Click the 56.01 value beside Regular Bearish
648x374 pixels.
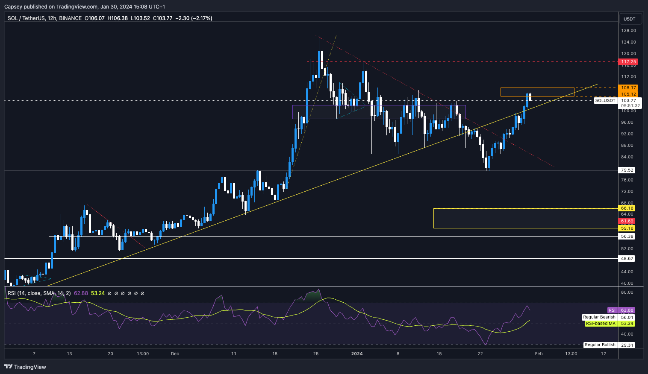pos(627,318)
